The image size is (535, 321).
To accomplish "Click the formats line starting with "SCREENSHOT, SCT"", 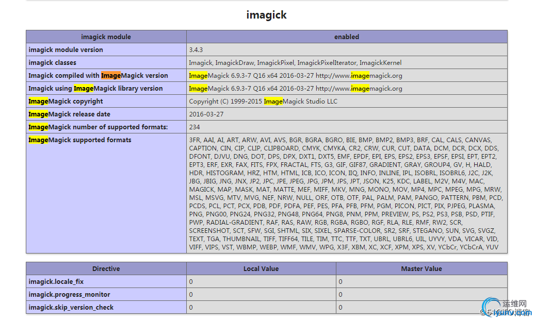I will 342,231.
